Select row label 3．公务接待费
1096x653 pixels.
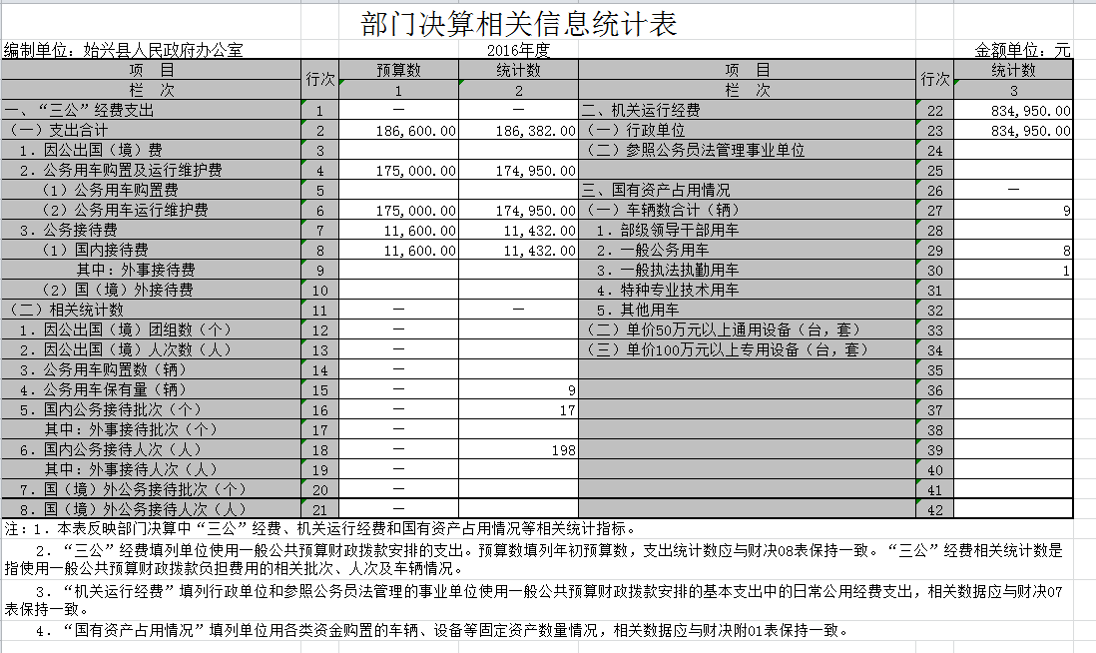[x=69, y=230]
